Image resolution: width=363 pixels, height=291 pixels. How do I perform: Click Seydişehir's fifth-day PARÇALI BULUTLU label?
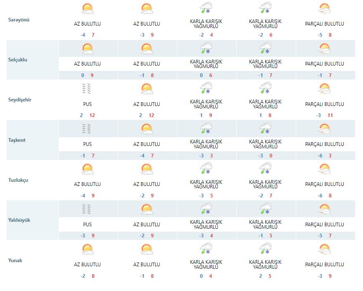click(325, 104)
